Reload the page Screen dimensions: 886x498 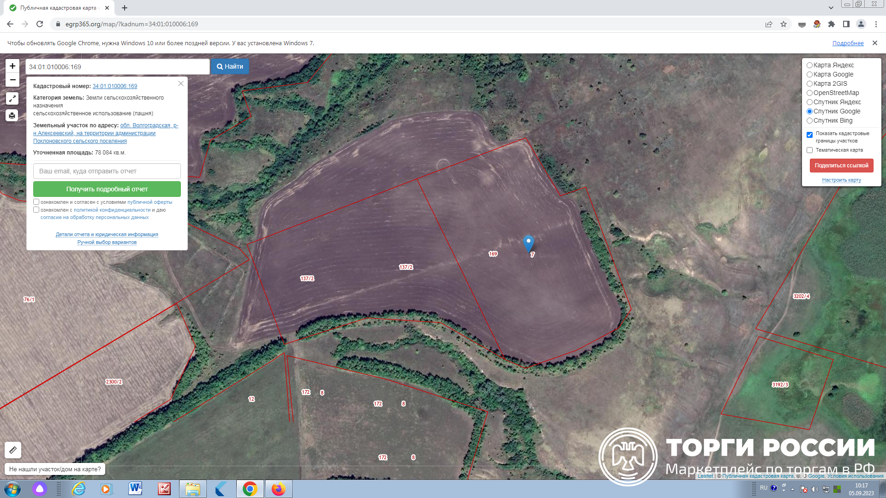click(40, 24)
